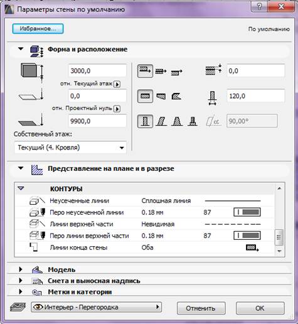Click the uncut lines row icon

[37, 200]
